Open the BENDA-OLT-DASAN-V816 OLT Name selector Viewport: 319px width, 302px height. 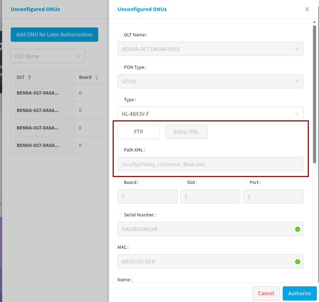210,49
